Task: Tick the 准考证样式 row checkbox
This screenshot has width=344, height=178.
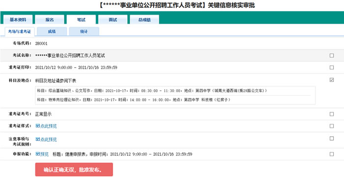Action: (332, 126)
